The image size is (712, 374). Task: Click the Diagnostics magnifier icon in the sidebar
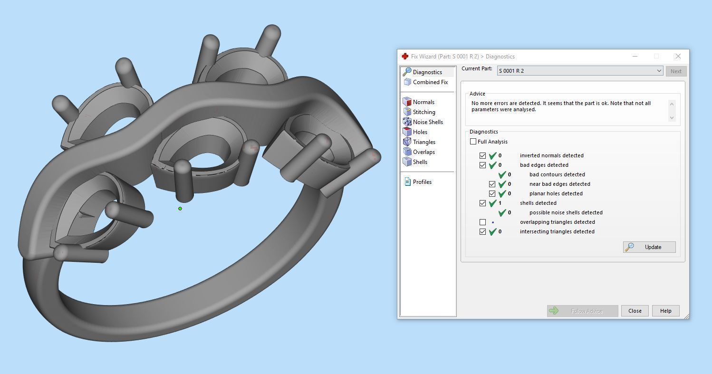pos(407,72)
